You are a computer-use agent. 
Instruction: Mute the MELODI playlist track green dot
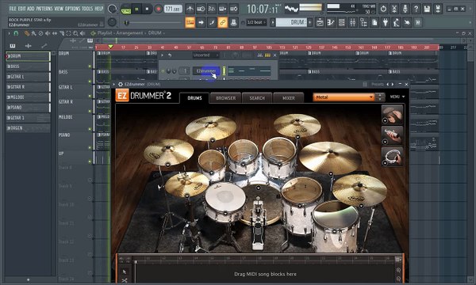(90, 129)
